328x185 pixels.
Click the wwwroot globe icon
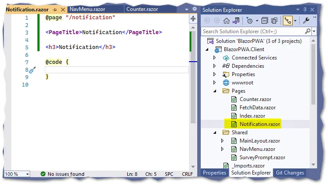click(226, 83)
